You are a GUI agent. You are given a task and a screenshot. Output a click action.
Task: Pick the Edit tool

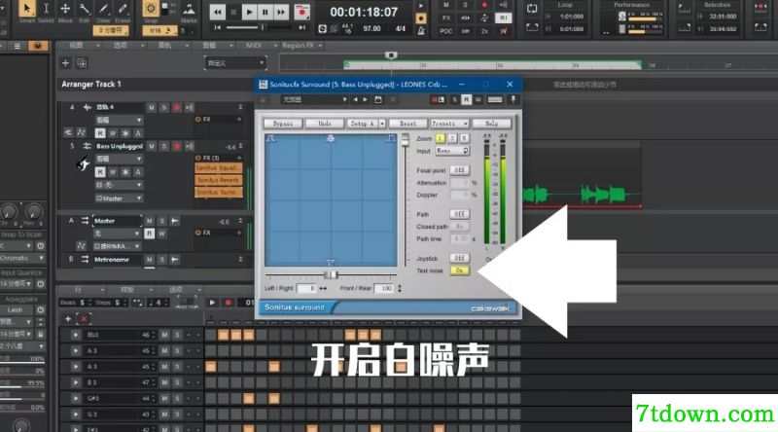tap(85, 9)
